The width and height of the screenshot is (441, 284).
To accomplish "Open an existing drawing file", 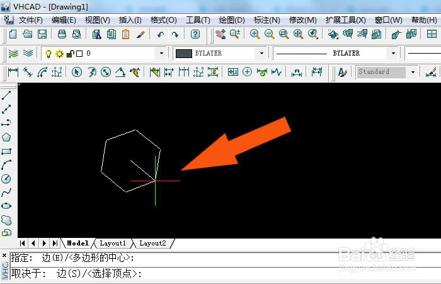I will click(27, 34).
